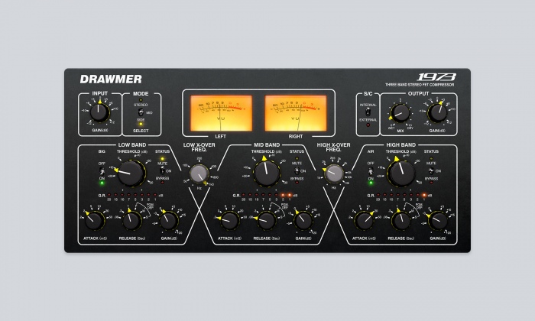Flip the Low Band Status mute/on/bypass switch
Image resolution: width=535 pixels, height=321 pixels.
click(x=162, y=171)
